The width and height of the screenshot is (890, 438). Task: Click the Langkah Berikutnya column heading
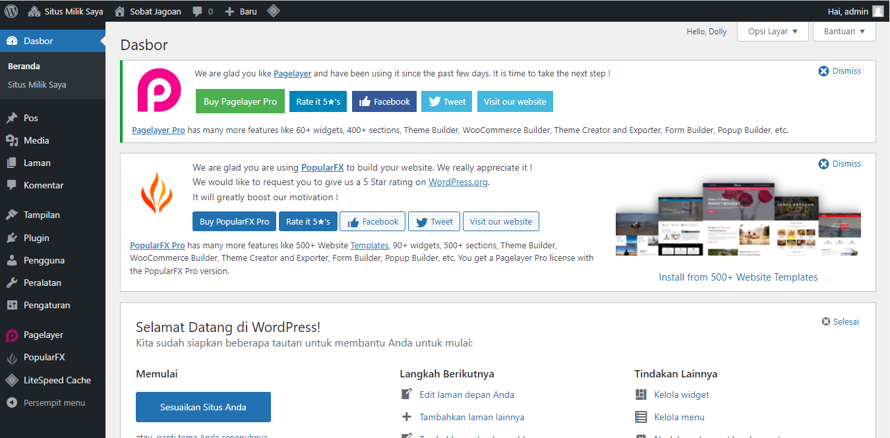point(447,374)
